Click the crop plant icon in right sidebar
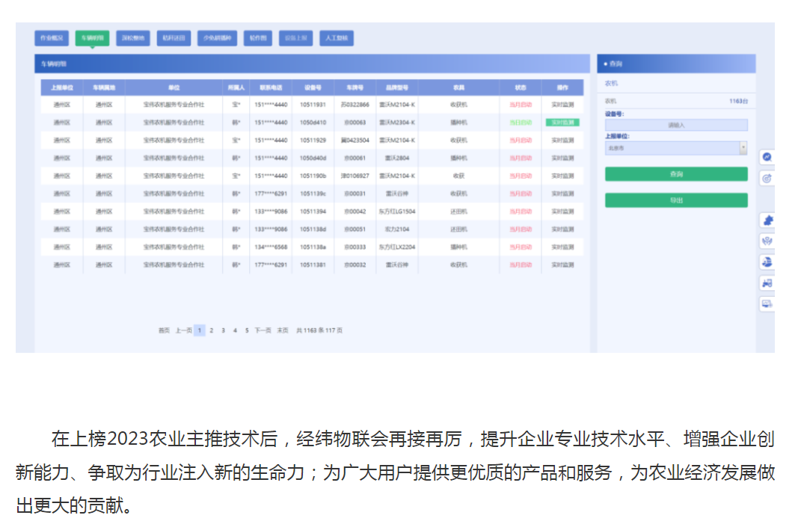The height and width of the screenshot is (527, 801). (767, 241)
